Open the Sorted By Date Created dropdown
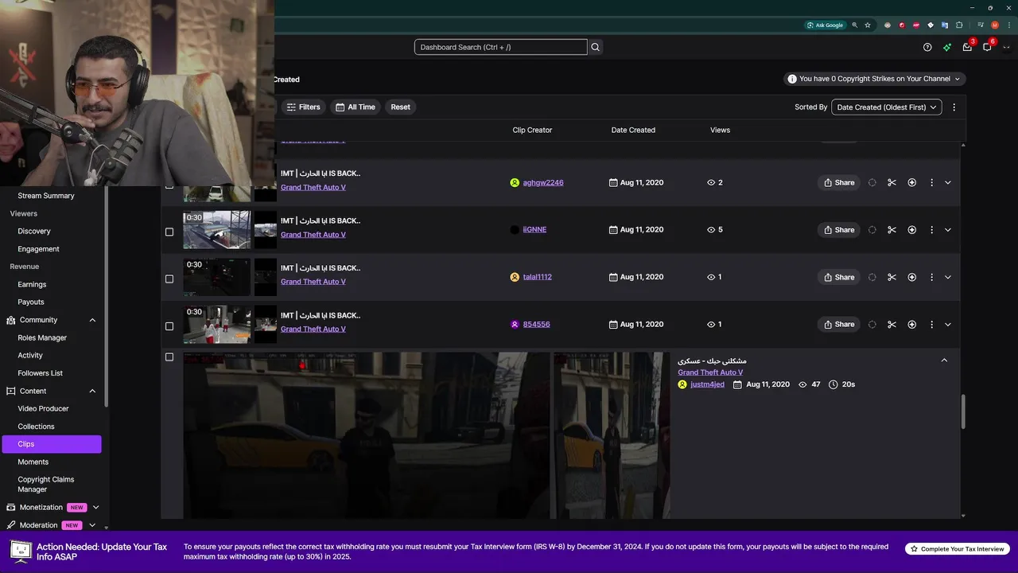 click(887, 107)
